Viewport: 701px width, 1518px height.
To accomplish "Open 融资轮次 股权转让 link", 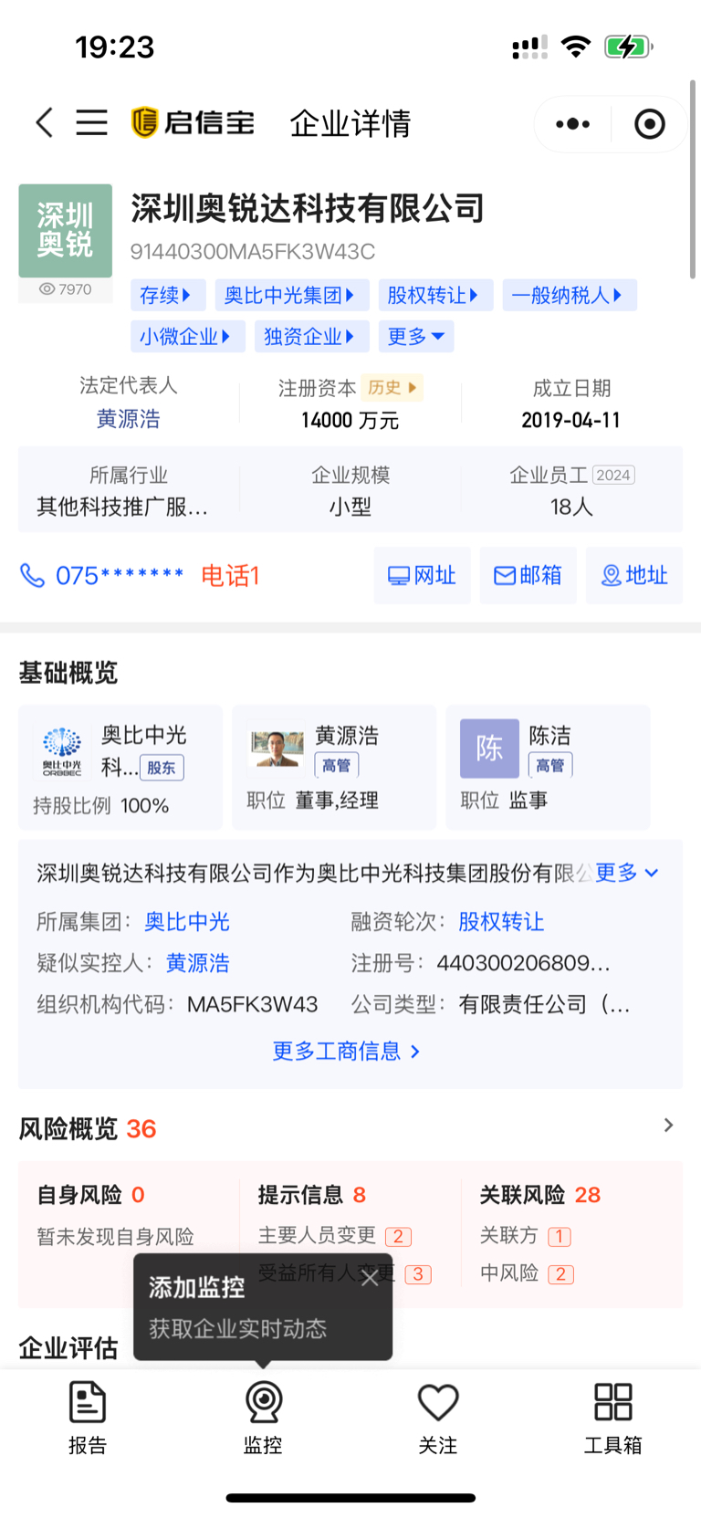I will (501, 922).
